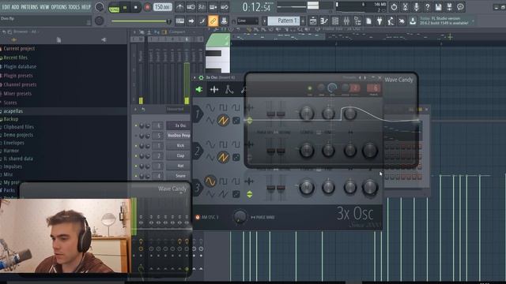The image size is (506, 284).
Task: Click the 150 tempo field
Action: [x=163, y=7]
